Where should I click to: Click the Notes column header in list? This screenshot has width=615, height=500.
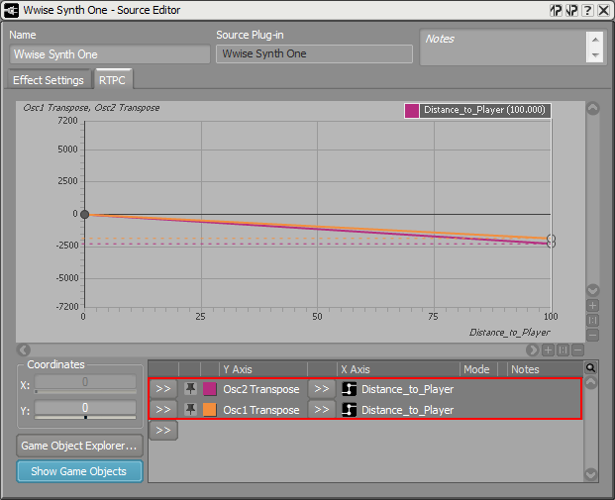pyautogui.click(x=545, y=369)
